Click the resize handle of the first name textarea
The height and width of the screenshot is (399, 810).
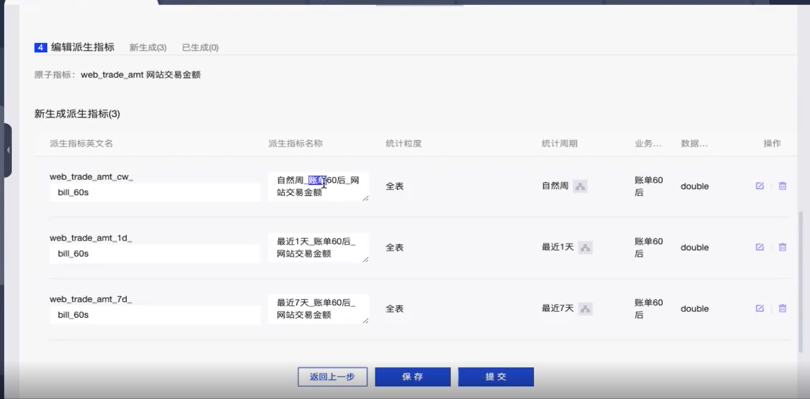point(365,199)
